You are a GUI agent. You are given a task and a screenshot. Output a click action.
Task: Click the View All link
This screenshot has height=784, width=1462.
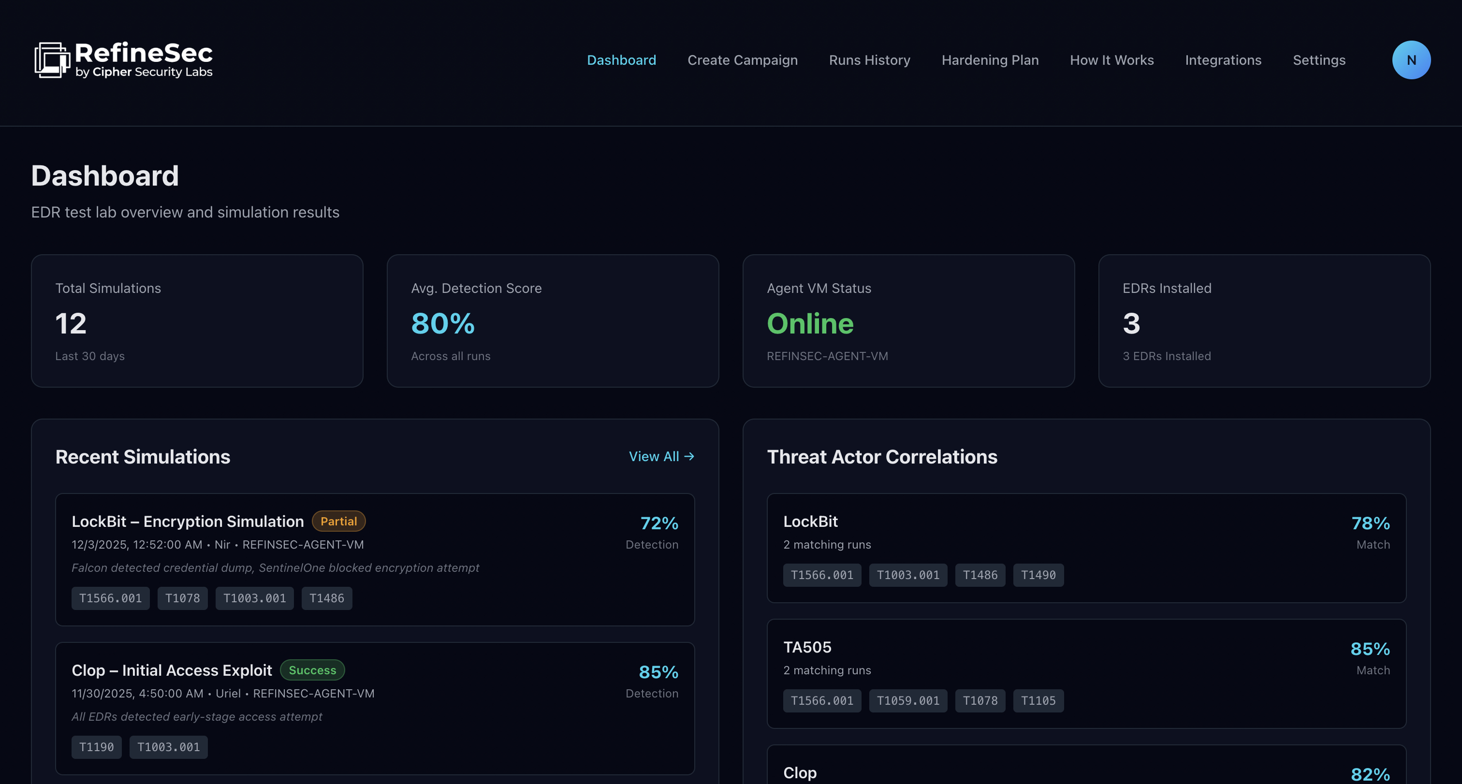tap(655, 456)
